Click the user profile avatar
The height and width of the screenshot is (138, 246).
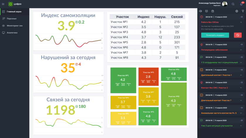point(225,4)
